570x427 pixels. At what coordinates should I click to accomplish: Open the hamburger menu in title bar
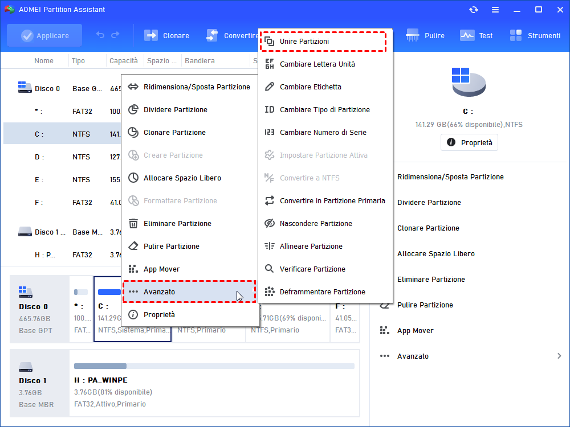[x=495, y=10]
